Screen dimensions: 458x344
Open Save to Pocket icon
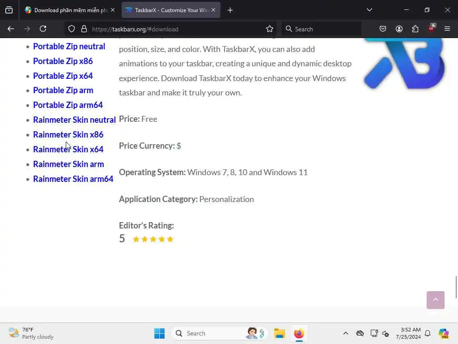coord(383,29)
